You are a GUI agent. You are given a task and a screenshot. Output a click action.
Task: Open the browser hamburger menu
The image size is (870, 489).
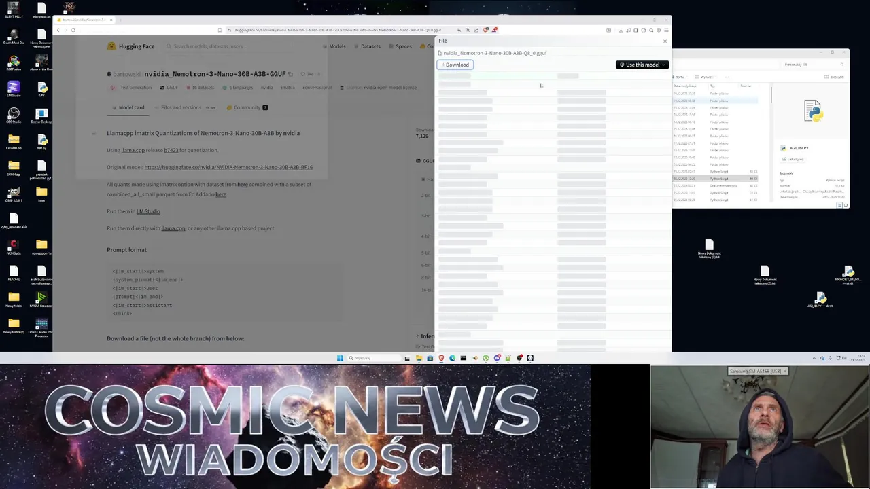[666, 30]
